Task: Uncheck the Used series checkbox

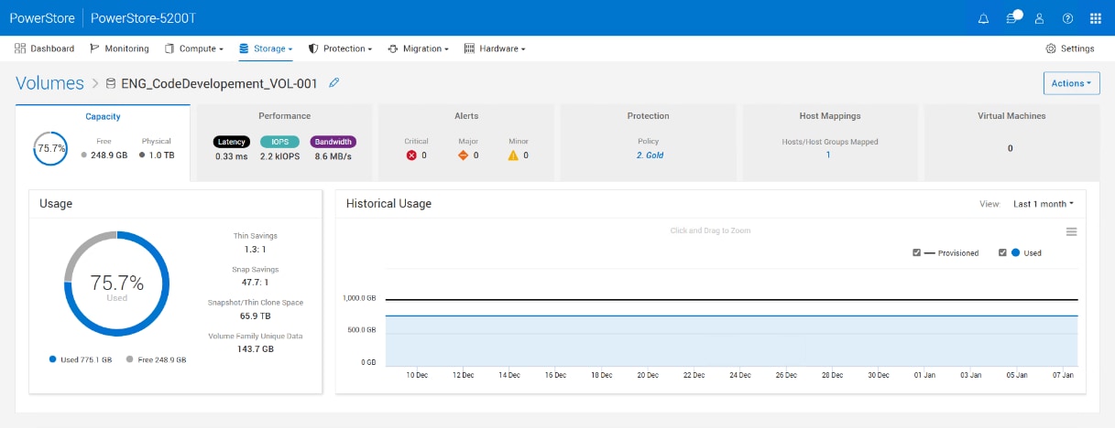Action: pyautogui.click(x=1002, y=253)
